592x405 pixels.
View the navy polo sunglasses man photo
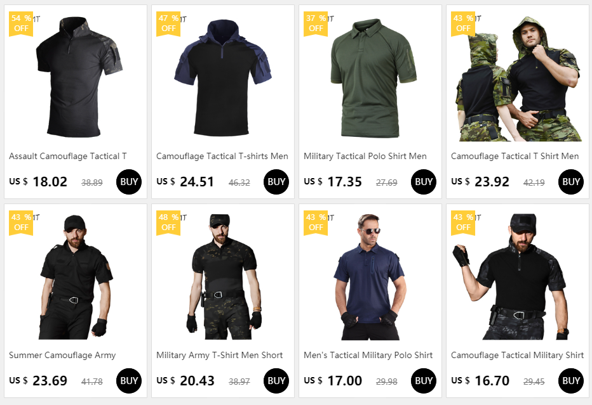pyautogui.click(x=370, y=277)
